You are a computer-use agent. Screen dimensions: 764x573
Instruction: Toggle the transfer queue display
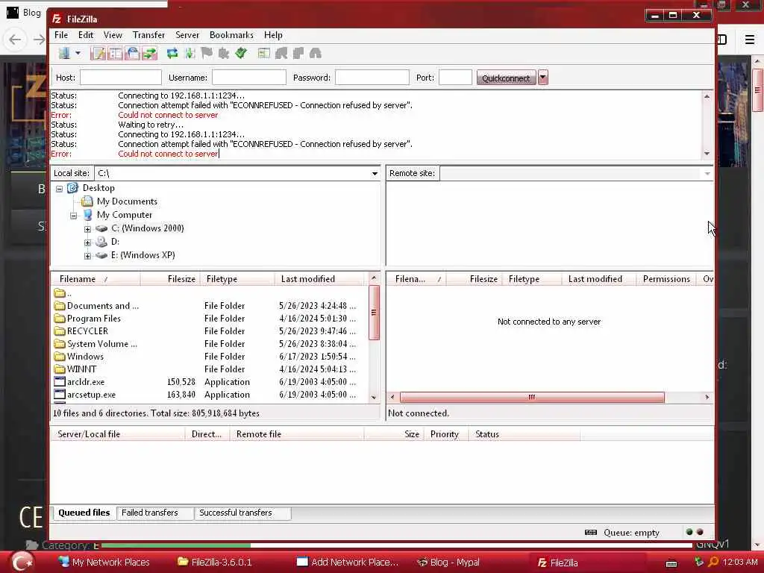149,53
